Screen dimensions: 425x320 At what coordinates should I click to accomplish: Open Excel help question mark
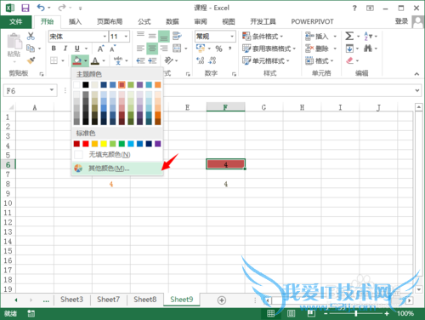354,8
